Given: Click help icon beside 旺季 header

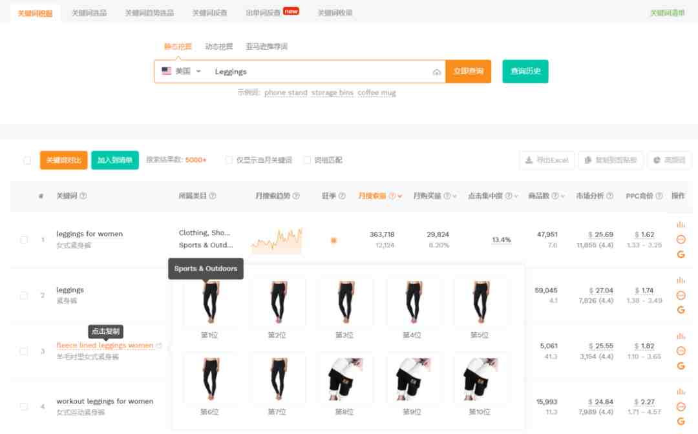Looking at the screenshot, I should coord(342,196).
